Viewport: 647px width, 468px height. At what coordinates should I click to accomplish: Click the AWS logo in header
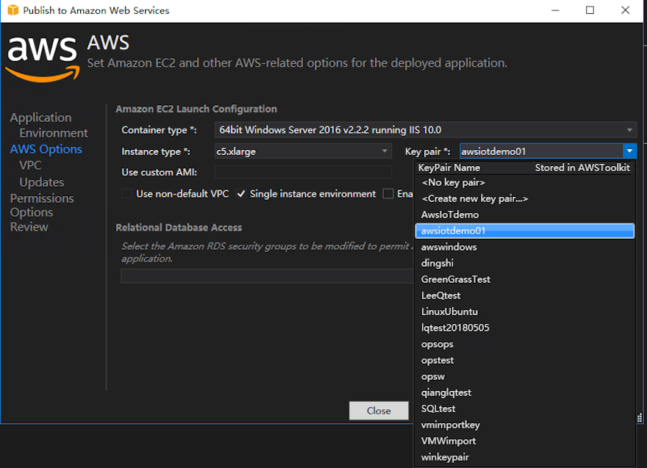[x=43, y=60]
